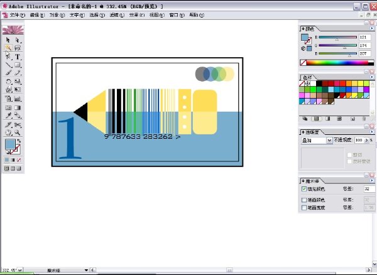Viewport: 377px width, 275px height.
Task: Select the Magic Wand tool in toolbox
Action: tap(8, 48)
